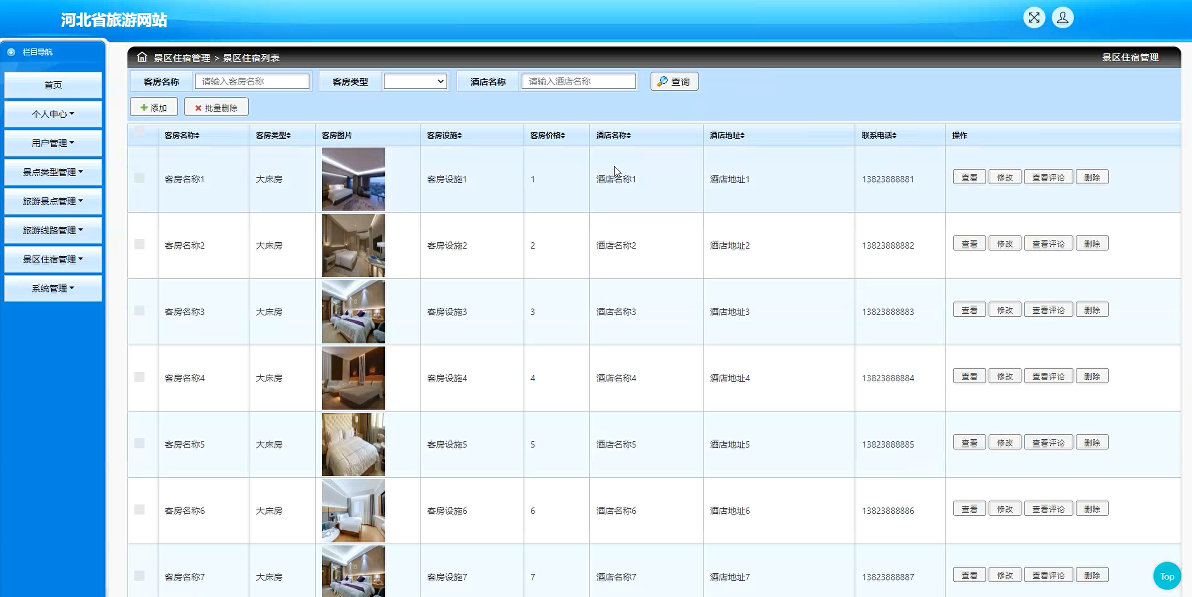
Task: Focus the 酒店名称 search input field
Action: (x=578, y=81)
